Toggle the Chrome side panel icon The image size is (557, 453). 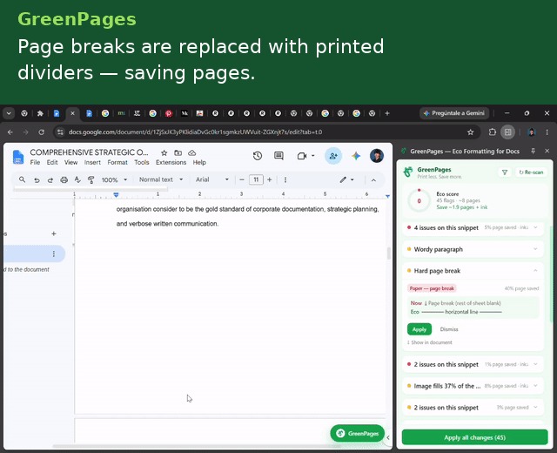coord(508,132)
